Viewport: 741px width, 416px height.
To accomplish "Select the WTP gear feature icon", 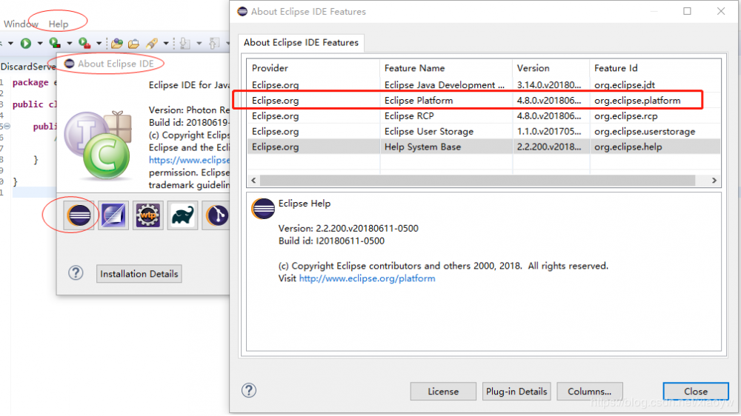I will 147,215.
